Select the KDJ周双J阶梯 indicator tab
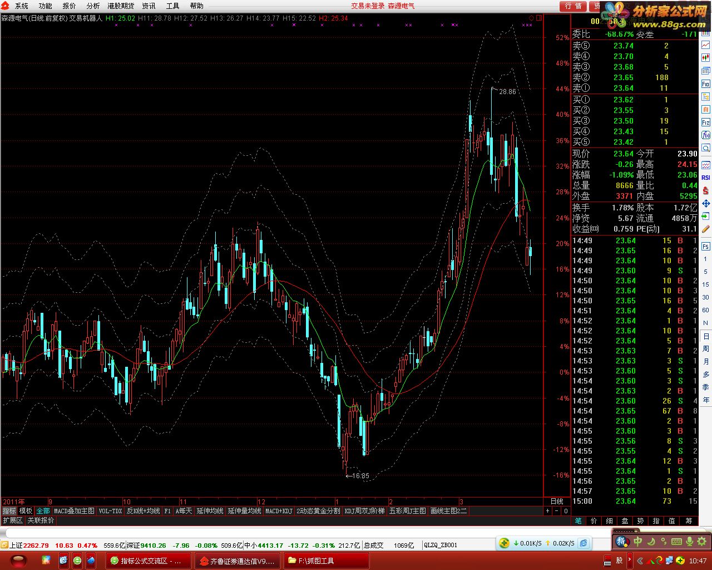This screenshot has width=712, height=570. coord(364,511)
